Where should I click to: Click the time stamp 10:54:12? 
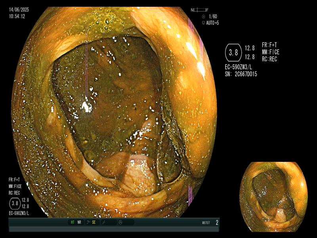tap(17, 16)
